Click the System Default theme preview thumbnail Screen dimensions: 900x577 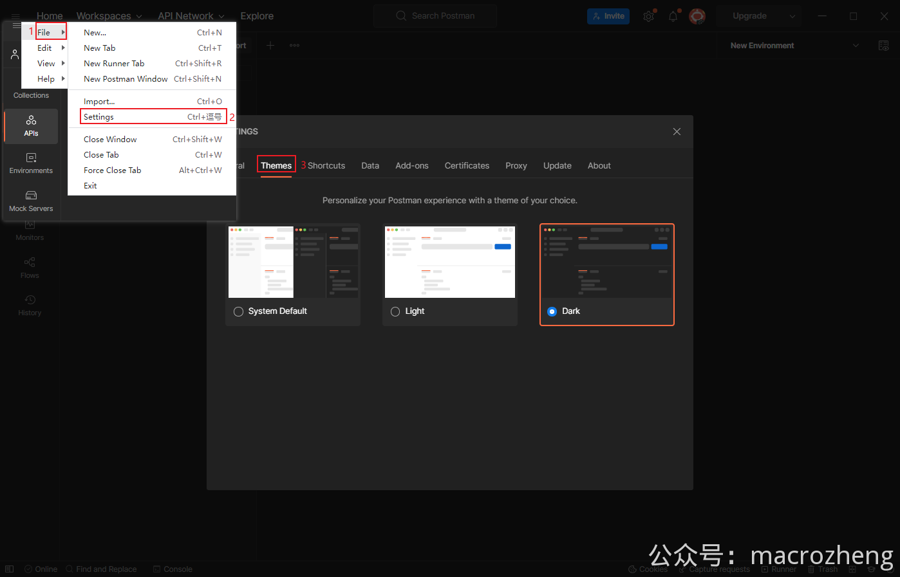tap(294, 262)
